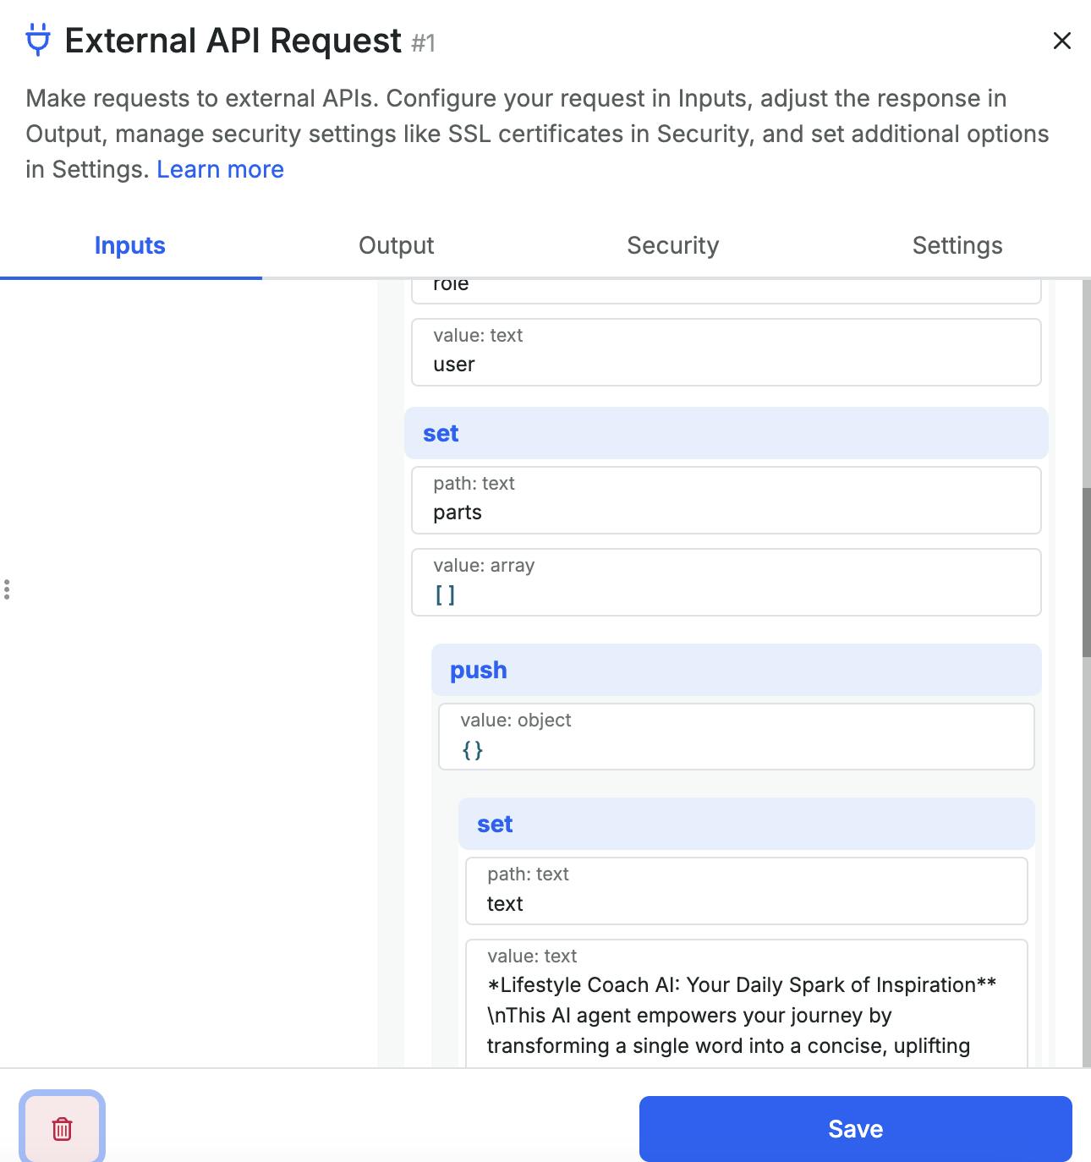
Task: Click the array value field with brackets
Action: 726,583
